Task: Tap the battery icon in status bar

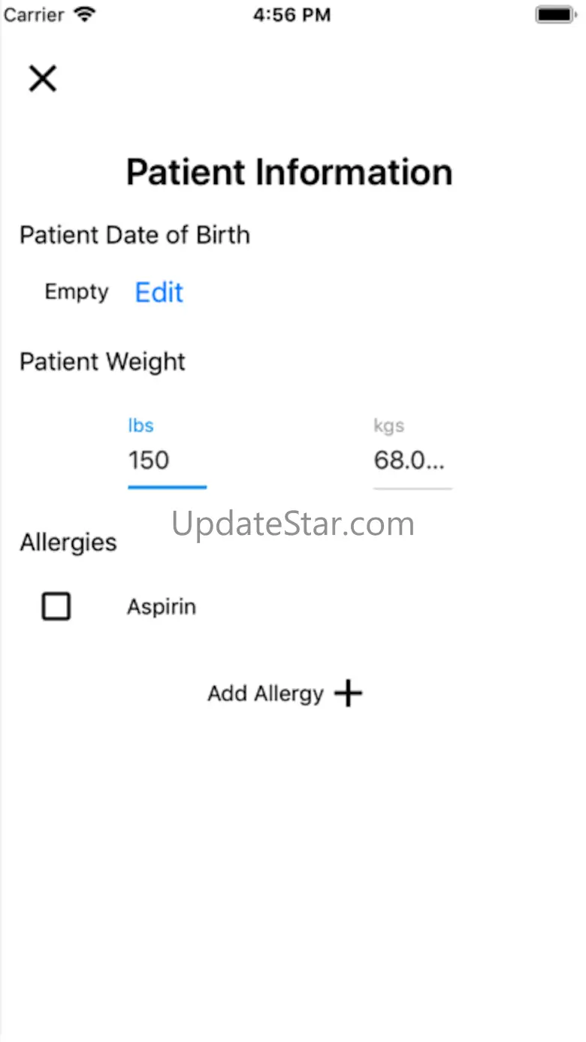Action: point(555,15)
